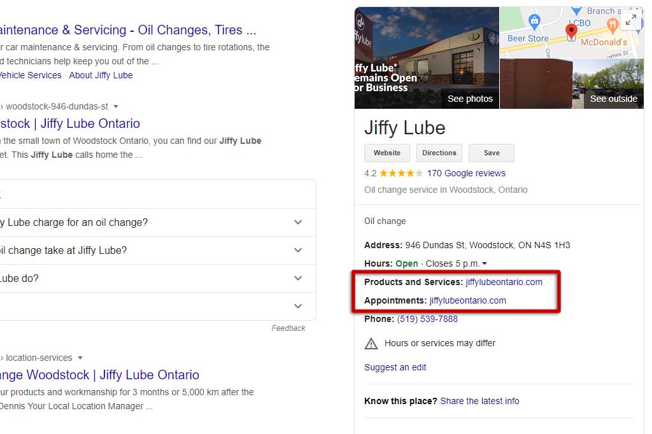
Task: Expand the oil change charge question
Action: 298,222
